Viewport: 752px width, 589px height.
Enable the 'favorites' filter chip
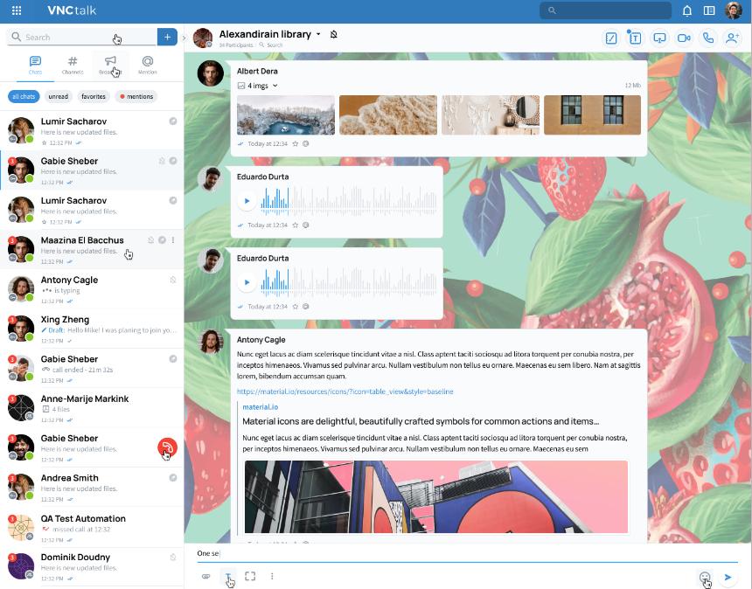[x=94, y=97]
